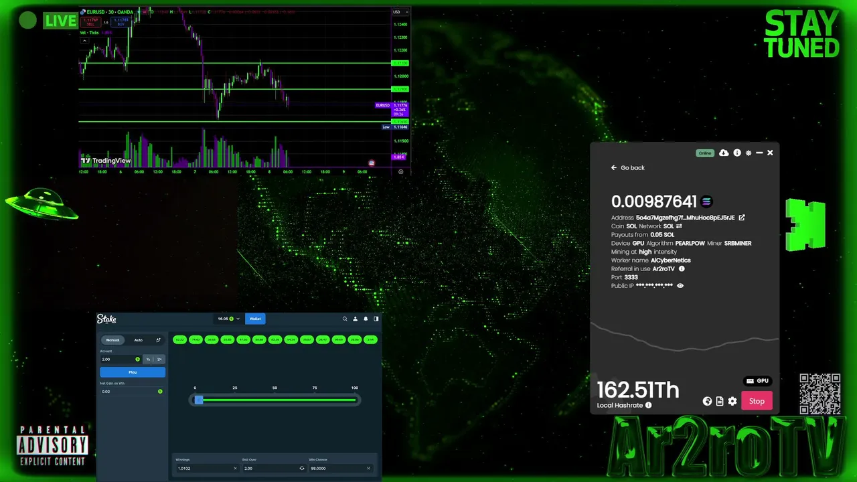
Task: Toggle the GPU device chip
Action: tap(757, 381)
